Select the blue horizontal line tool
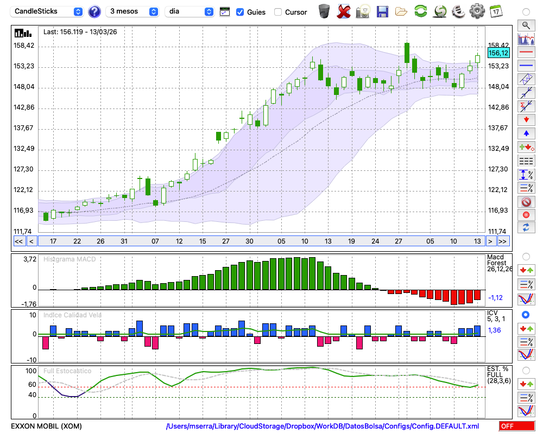 (x=526, y=66)
